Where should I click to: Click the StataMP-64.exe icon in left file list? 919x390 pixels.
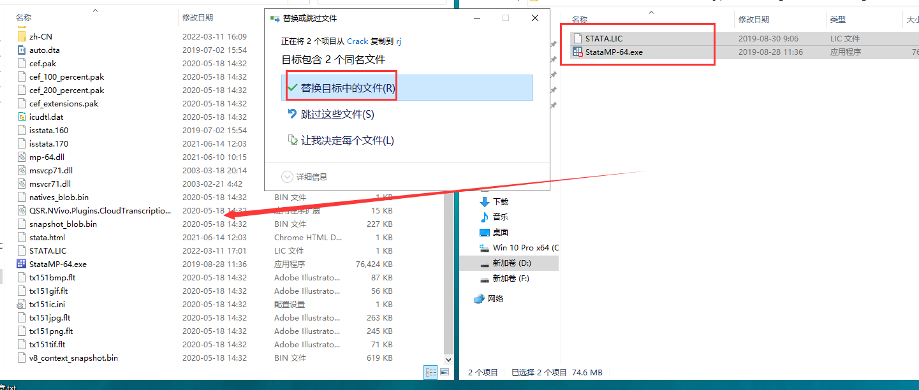pyautogui.click(x=22, y=264)
